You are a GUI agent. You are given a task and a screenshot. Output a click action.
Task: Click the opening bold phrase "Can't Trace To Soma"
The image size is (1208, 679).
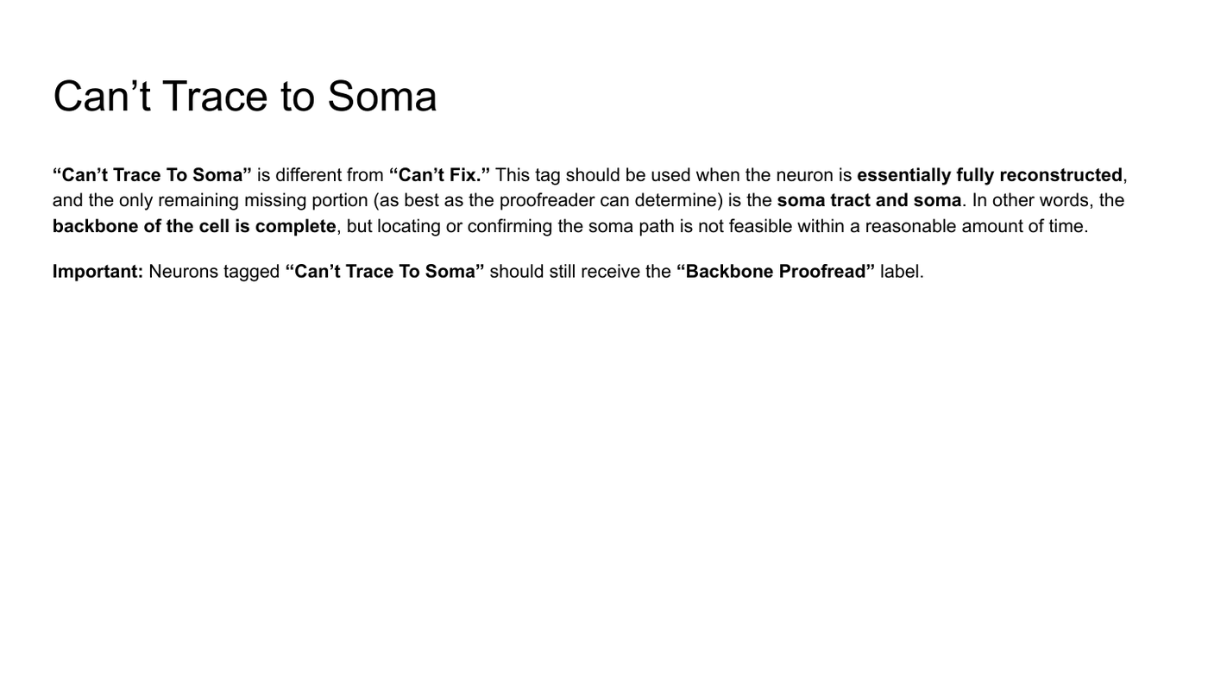tap(152, 175)
